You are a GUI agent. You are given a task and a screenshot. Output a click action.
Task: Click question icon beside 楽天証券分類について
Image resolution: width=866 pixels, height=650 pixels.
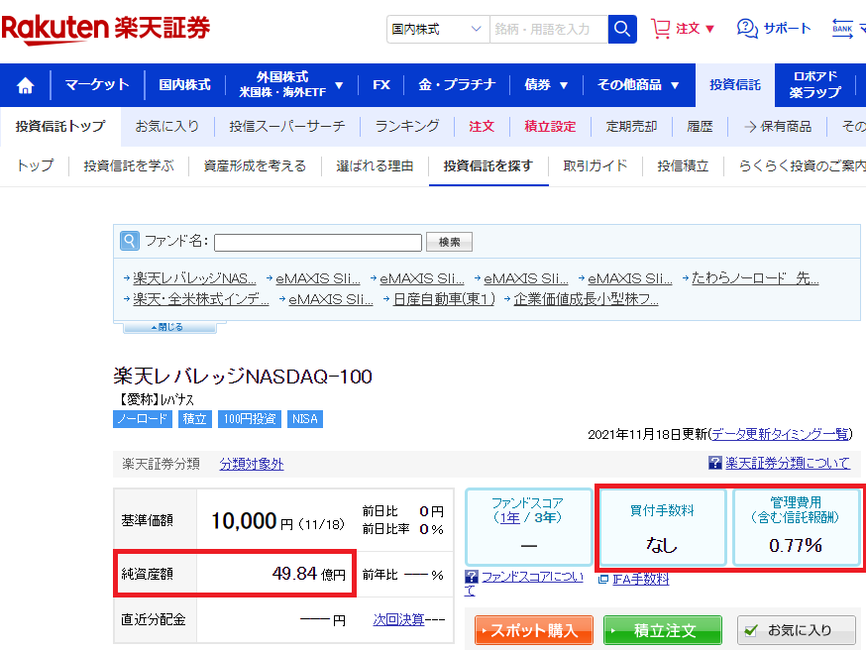(x=714, y=463)
